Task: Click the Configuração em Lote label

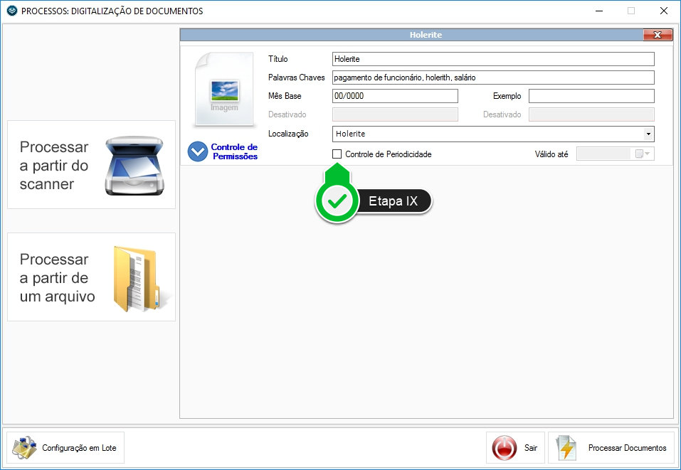Action: pos(79,448)
